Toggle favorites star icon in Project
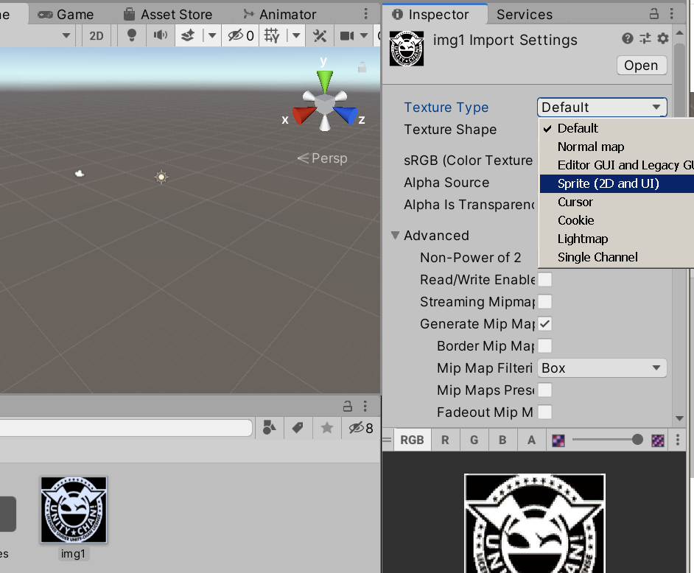The image size is (694, 573). click(326, 428)
